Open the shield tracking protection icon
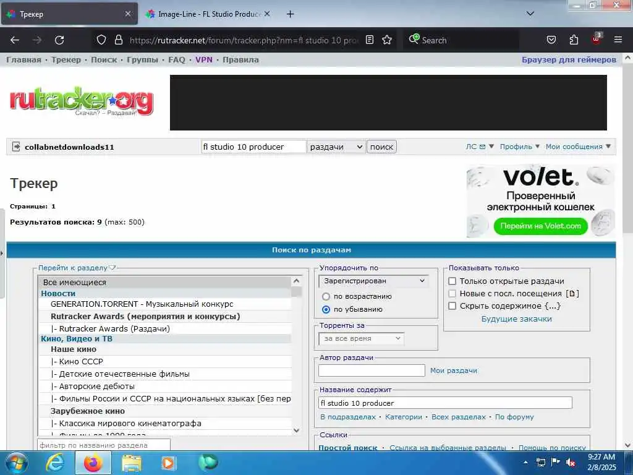 [101, 40]
